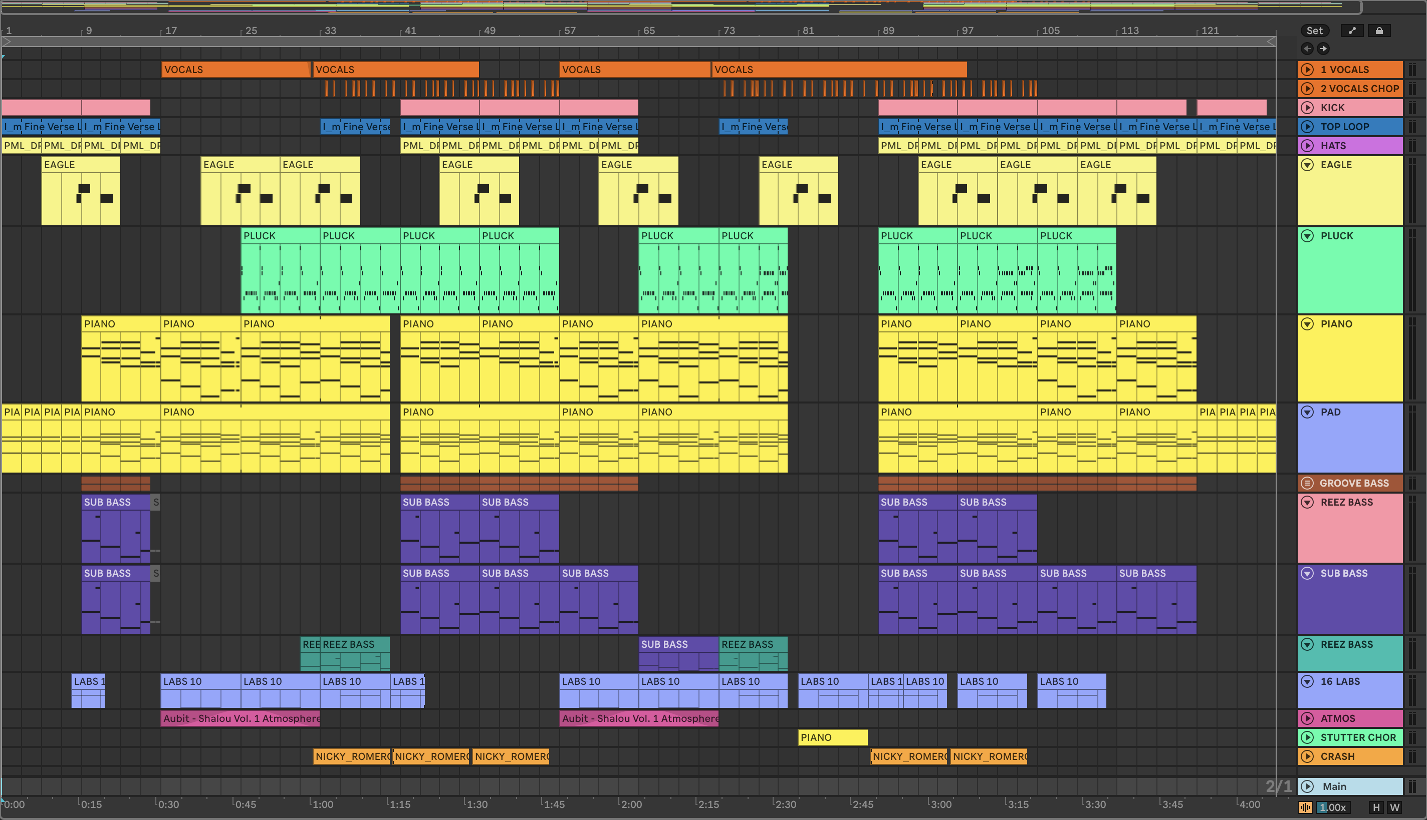Click bar 65 on the beat ruler
This screenshot has height=820, width=1427.
pyautogui.click(x=649, y=31)
